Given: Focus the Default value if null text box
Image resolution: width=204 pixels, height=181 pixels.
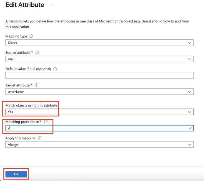Looking at the screenshot, I should pyautogui.click(x=99, y=75).
